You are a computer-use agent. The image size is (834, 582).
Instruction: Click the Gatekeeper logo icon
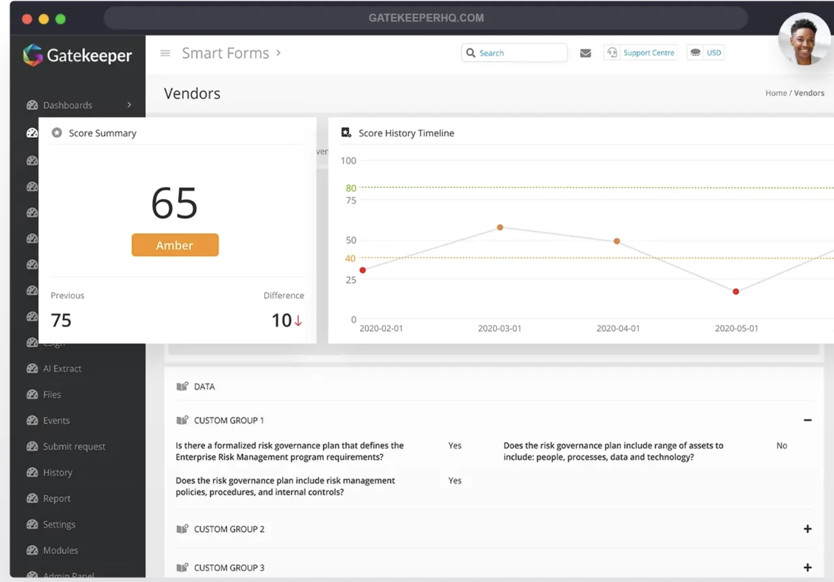coord(33,55)
